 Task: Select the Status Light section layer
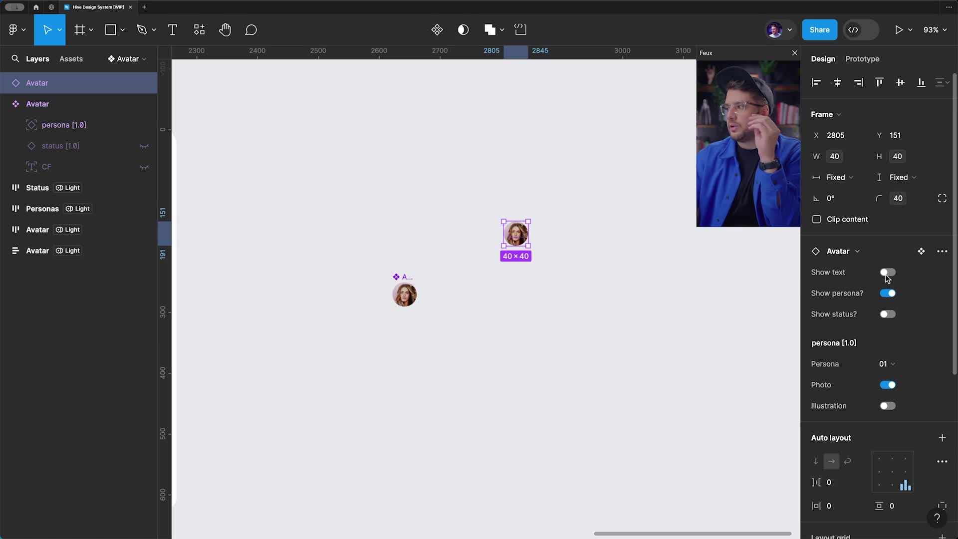pyautogui.click(x=79, y=188)
